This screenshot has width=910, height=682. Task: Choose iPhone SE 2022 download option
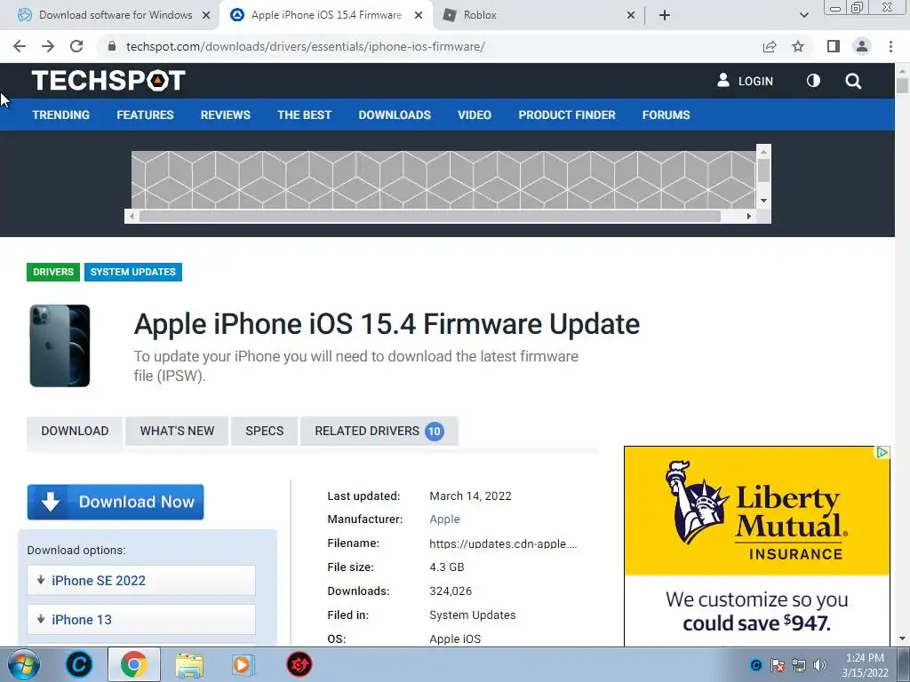pos(141,581)
